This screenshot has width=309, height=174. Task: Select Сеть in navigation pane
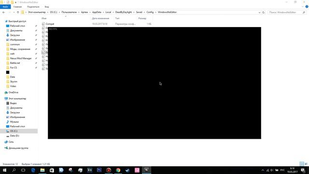click(11, 142)
